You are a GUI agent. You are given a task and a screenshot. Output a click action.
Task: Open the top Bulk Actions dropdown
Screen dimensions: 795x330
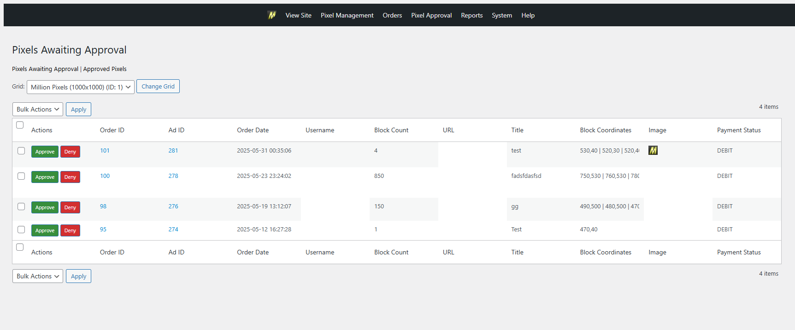coord(38,109)
